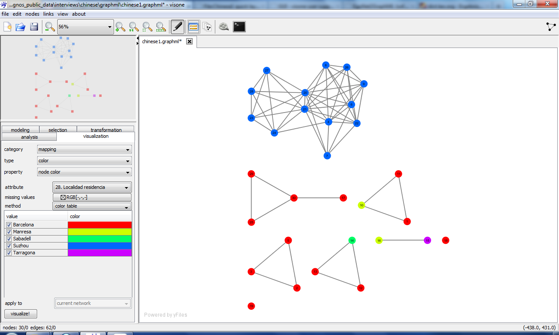
Task: Change the yellow Manresa color swatch
Action: pyautogui.click(x=100, y=232)
